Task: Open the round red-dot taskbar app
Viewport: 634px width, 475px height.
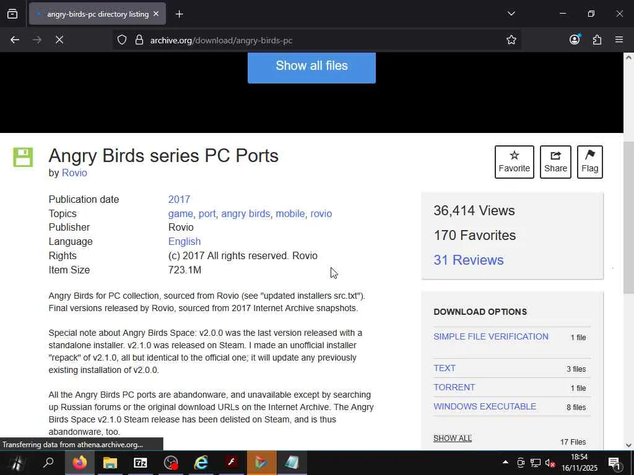Action: pyautogui.click(x=171, y=463)
